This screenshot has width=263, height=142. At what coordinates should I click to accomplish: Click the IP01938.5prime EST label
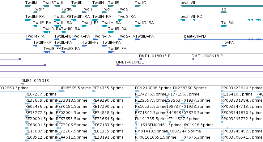click(x=199, y=125)
